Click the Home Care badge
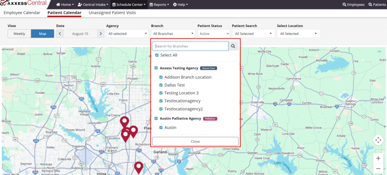This screenshot has width=387, height=175. pyautogui.click(x=209, y=68)
